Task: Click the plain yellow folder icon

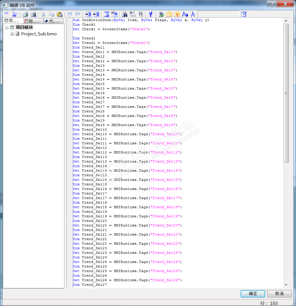Action: [169, 14]
